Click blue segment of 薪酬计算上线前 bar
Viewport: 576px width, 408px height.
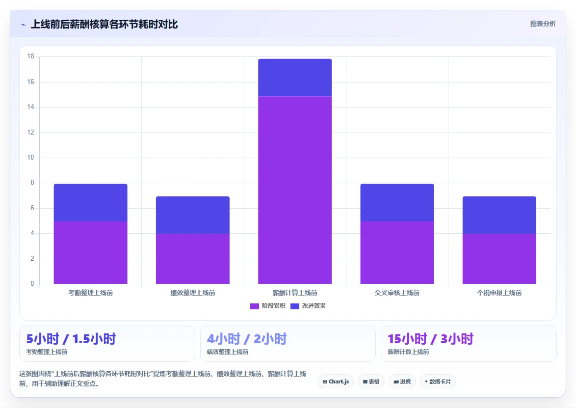294,78
